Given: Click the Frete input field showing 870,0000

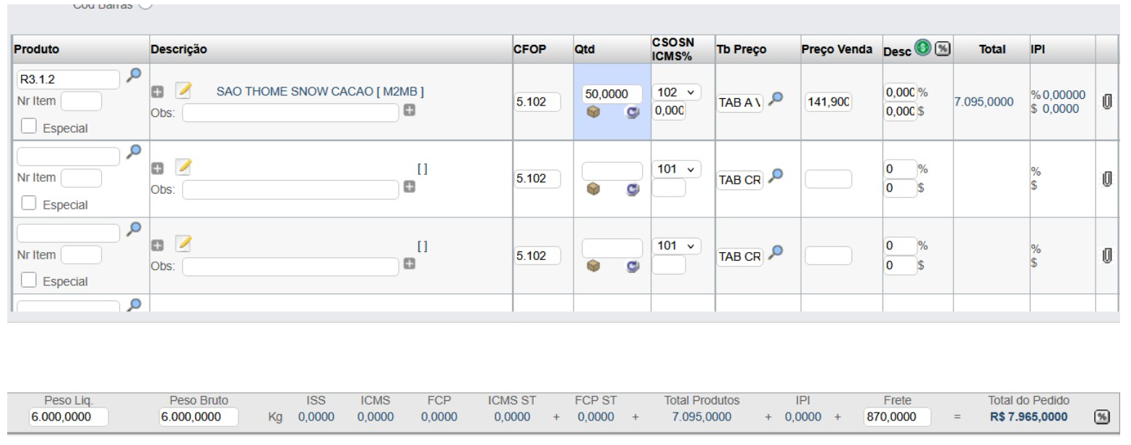Looking at the screenshot, I should point(896,417).
